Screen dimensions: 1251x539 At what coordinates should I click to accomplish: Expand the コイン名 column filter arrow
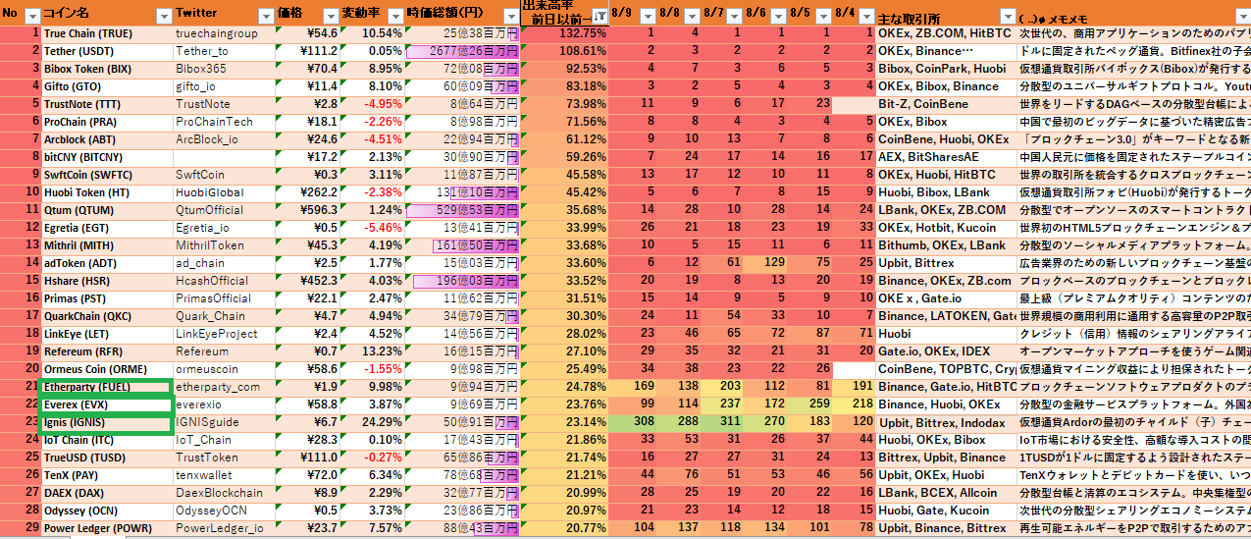point(164,15)
